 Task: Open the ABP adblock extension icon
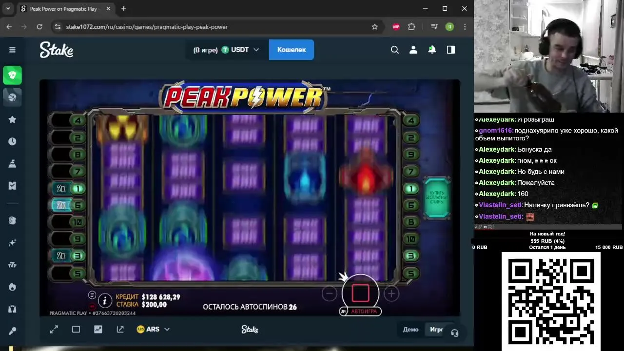tap(396, 27)
